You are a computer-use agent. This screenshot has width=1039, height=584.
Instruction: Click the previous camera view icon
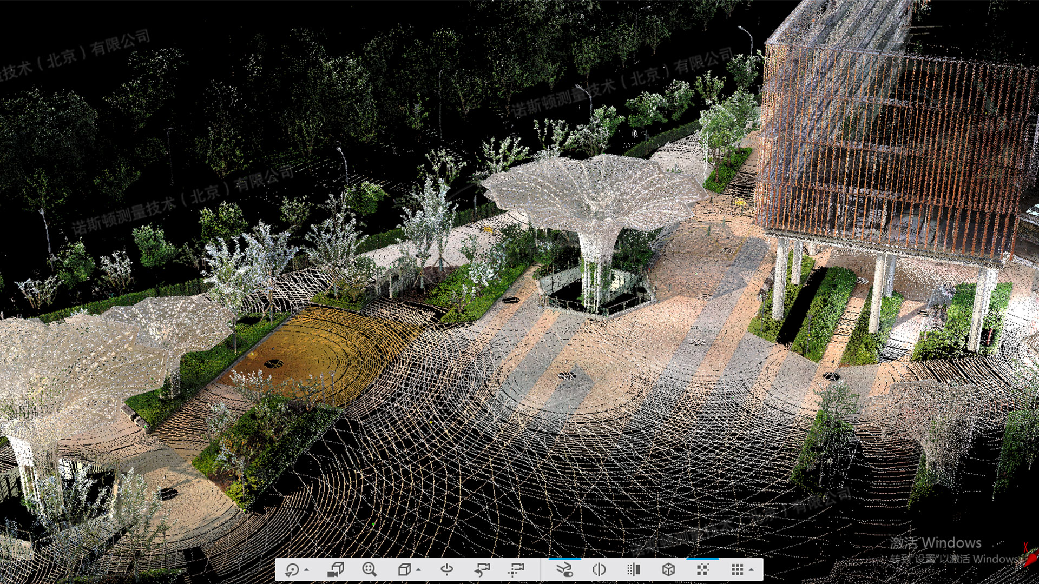[482, 569]
